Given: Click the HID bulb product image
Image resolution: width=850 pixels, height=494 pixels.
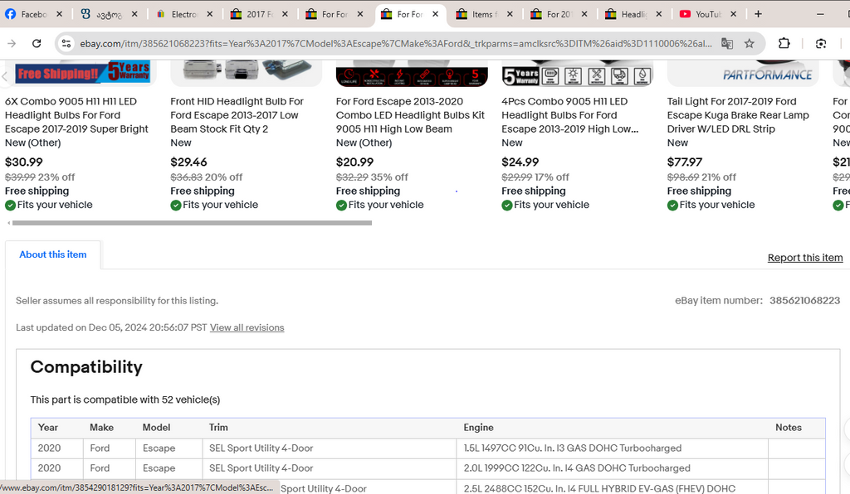Looking at the screenshot, I should [246, 73].
